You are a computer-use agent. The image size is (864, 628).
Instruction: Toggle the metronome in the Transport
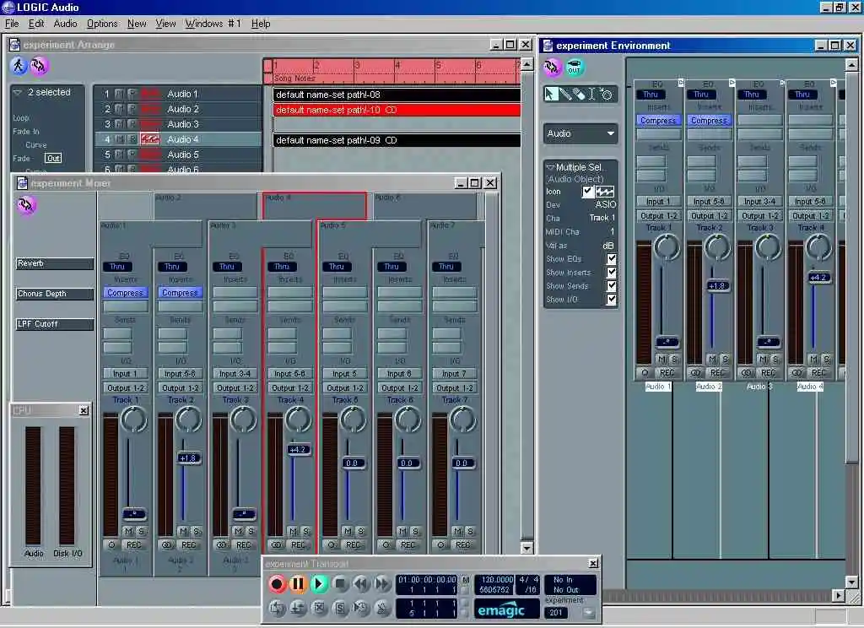382,608
